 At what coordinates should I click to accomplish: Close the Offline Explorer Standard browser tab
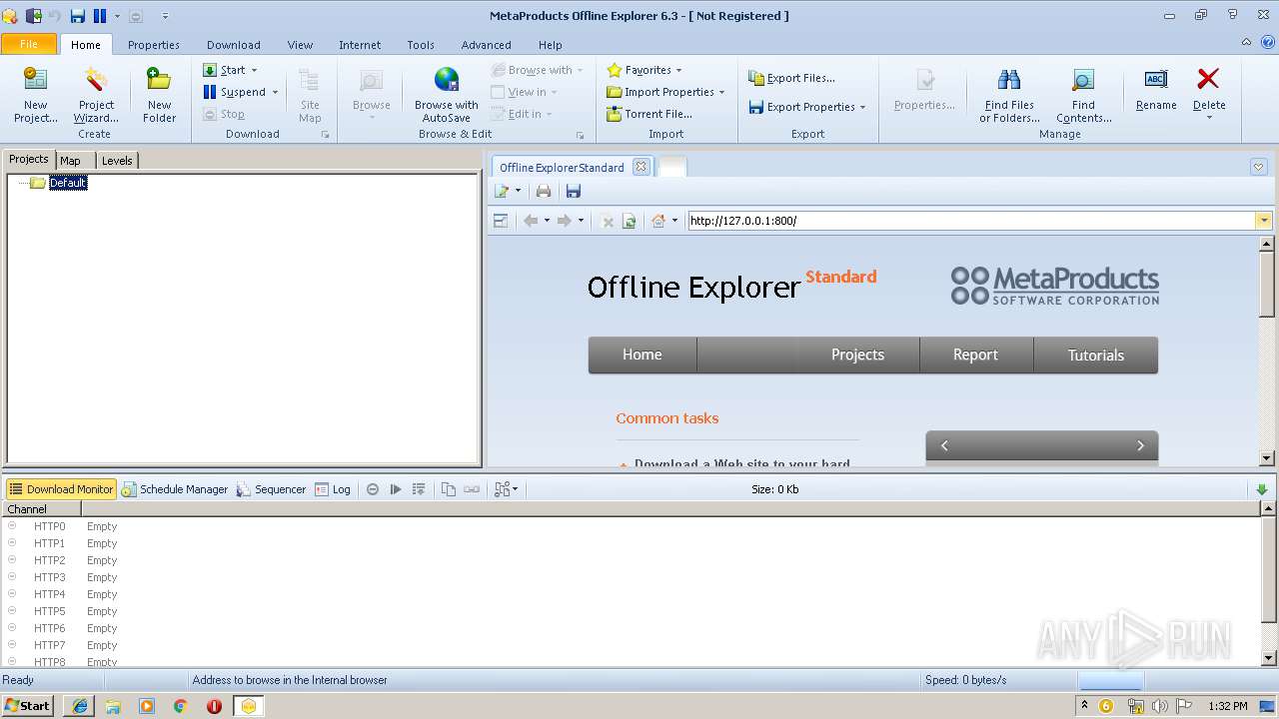point(640,167)
